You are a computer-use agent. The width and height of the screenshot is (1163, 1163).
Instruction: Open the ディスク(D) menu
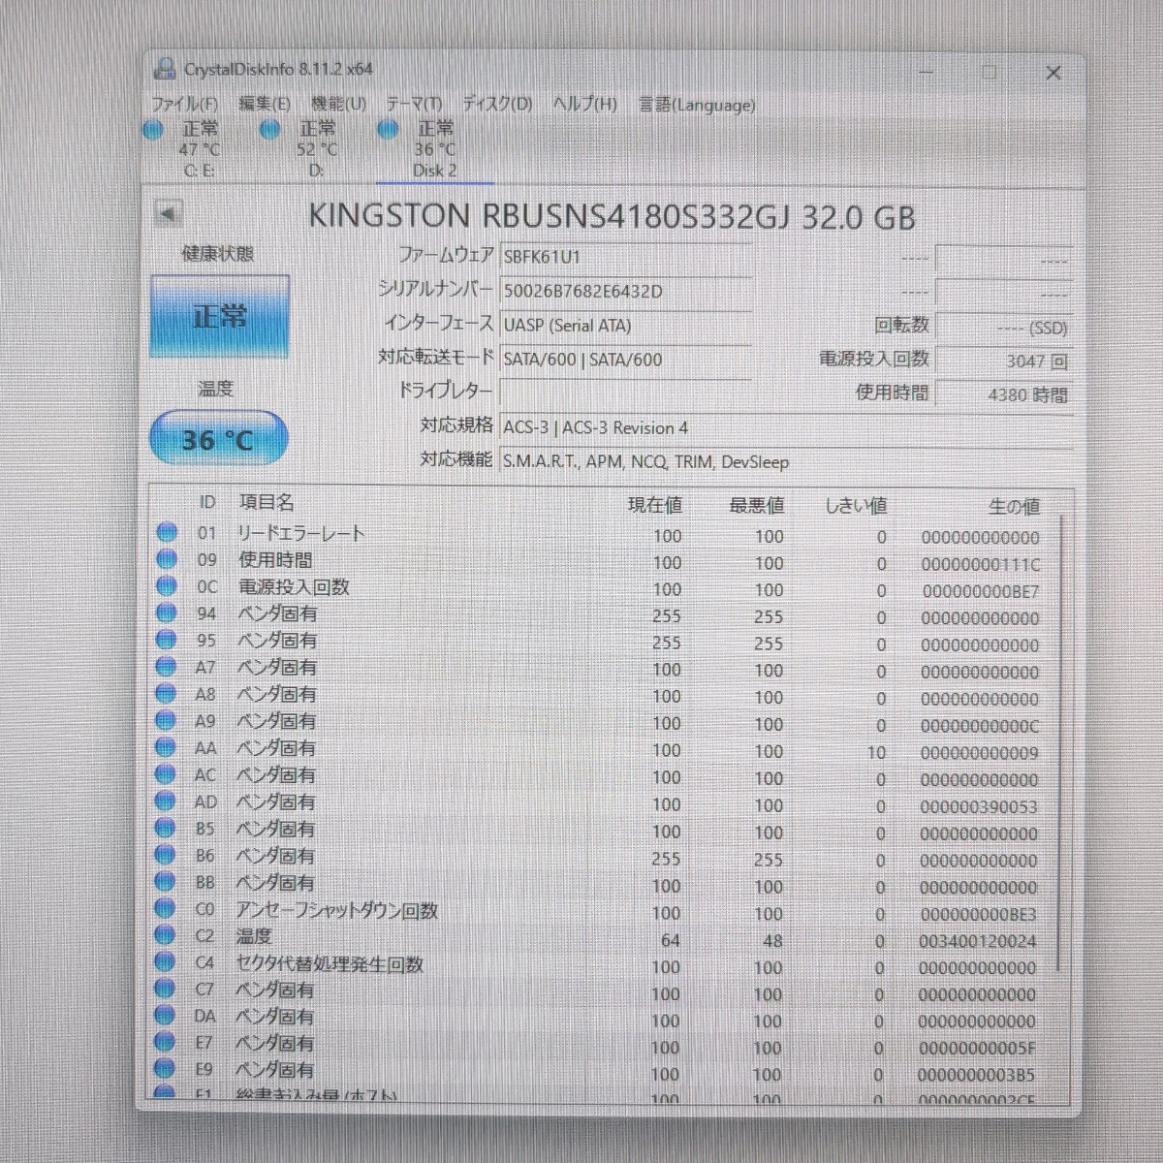[x=496, y=104]
